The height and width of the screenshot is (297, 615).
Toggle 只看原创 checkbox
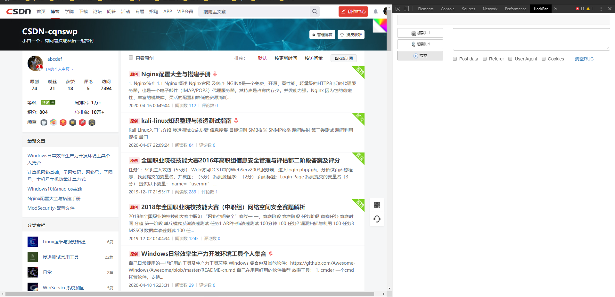tap(131, 58)
